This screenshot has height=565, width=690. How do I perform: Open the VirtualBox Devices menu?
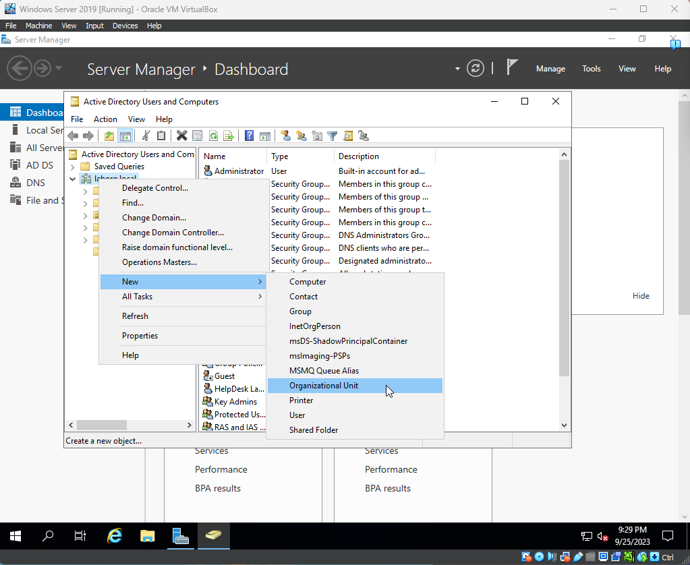point(125,26)
